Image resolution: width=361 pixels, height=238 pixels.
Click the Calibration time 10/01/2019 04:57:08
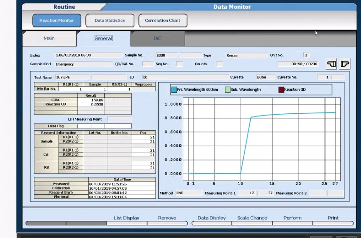pyautogui.click(x=122, y=188)
